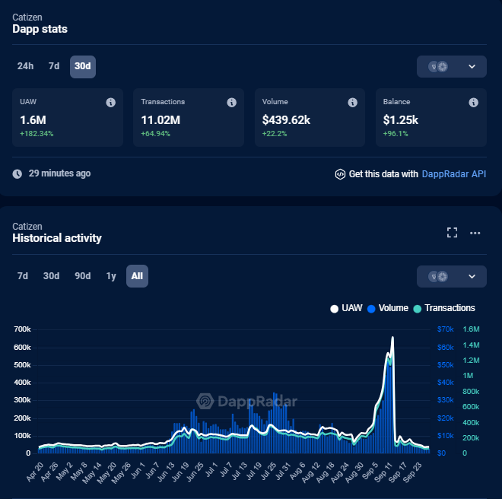Click the Historical activity heading
Image resolution: width=502 pixels, height=499 pixels.
click(x=57, y=238)
